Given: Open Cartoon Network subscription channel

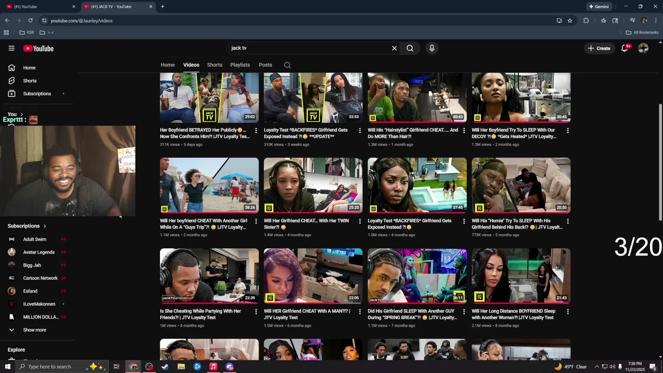Looking at the screenshot, I should (x=40, y=278).
